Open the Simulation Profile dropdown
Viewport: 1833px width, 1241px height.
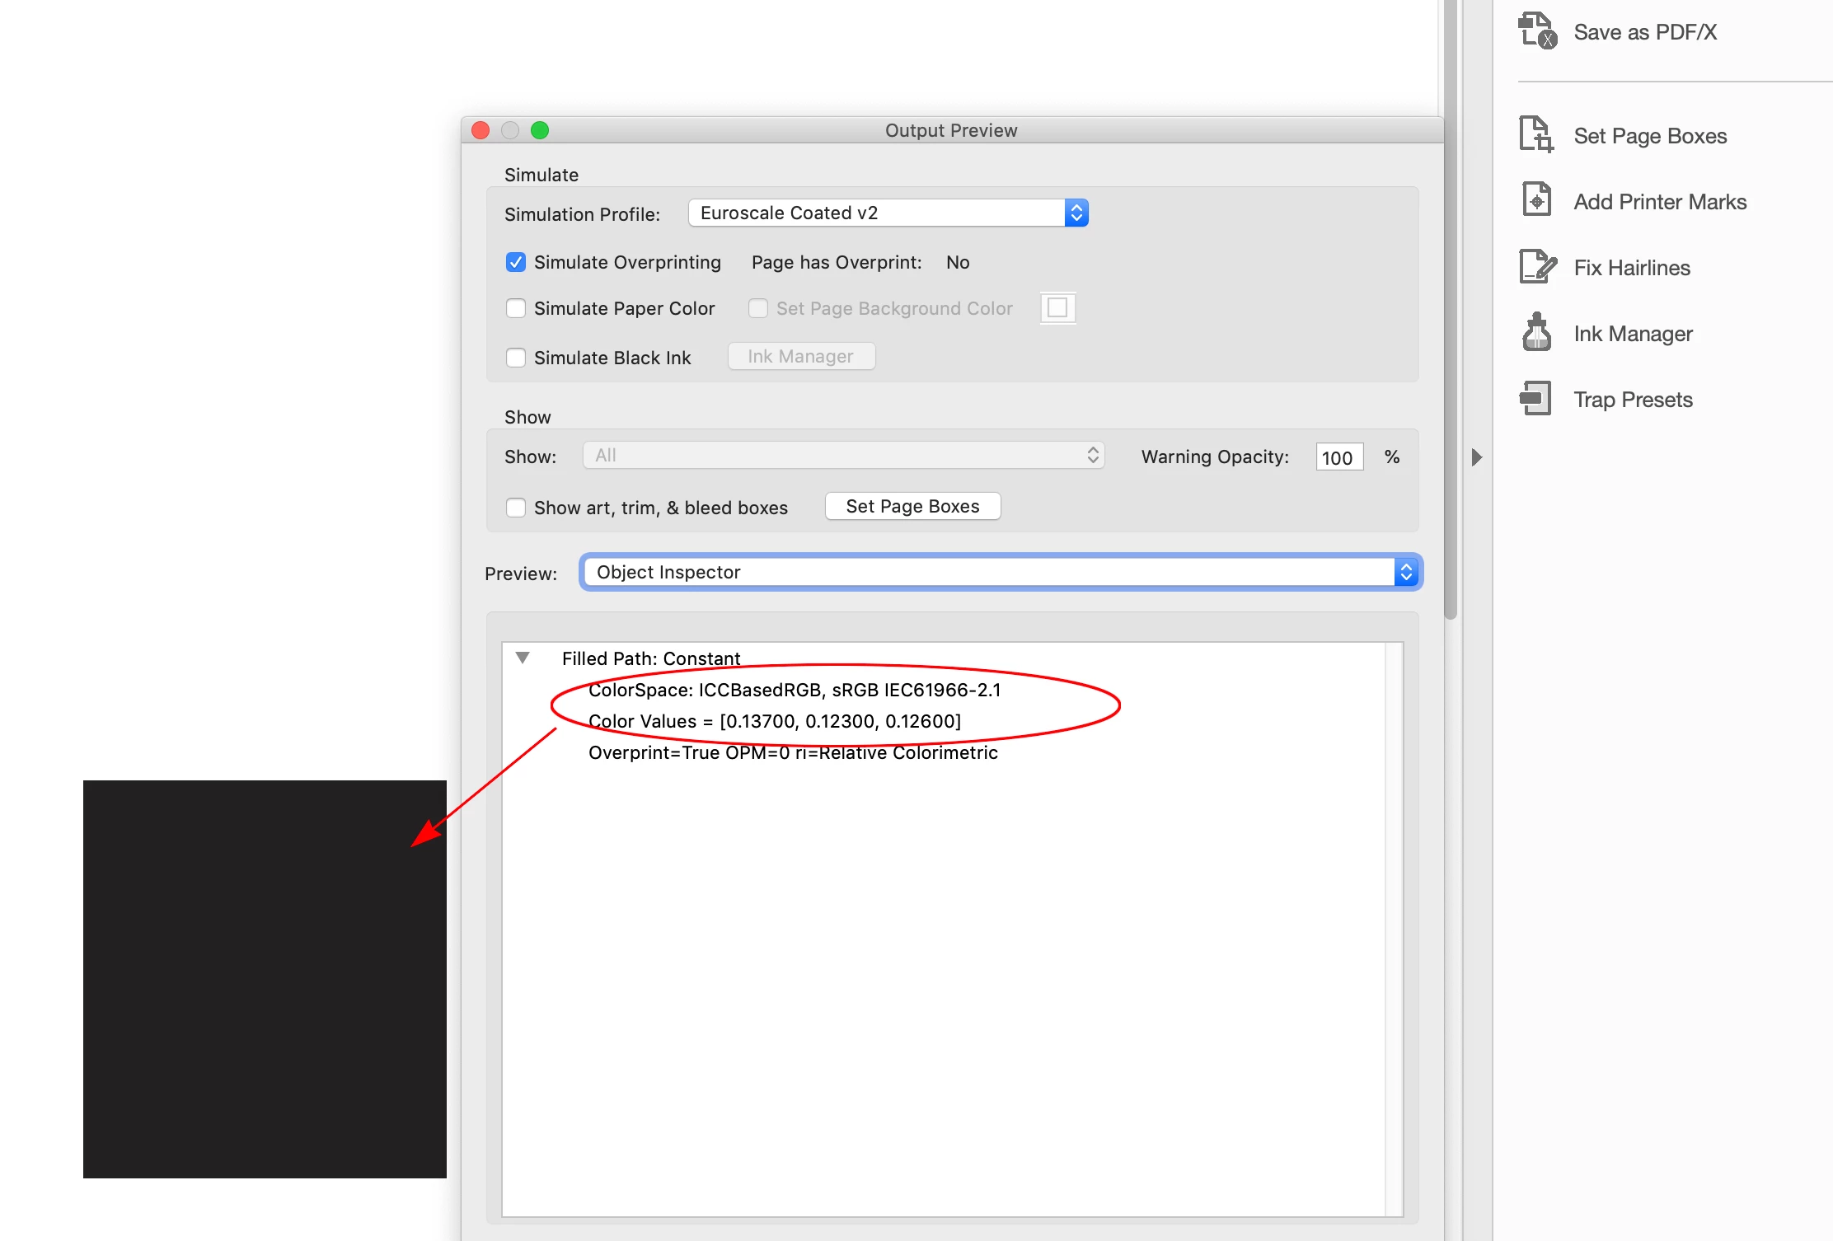[888, 213]
